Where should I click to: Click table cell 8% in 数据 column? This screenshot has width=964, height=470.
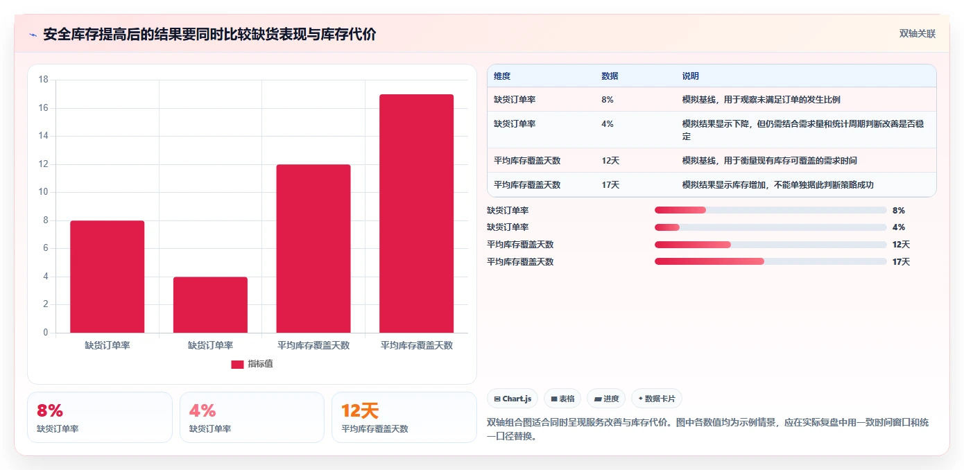[608, 100]
